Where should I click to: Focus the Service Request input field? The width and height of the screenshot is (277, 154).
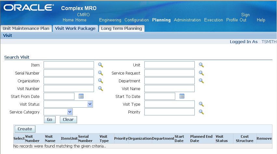tap(169, 73)
